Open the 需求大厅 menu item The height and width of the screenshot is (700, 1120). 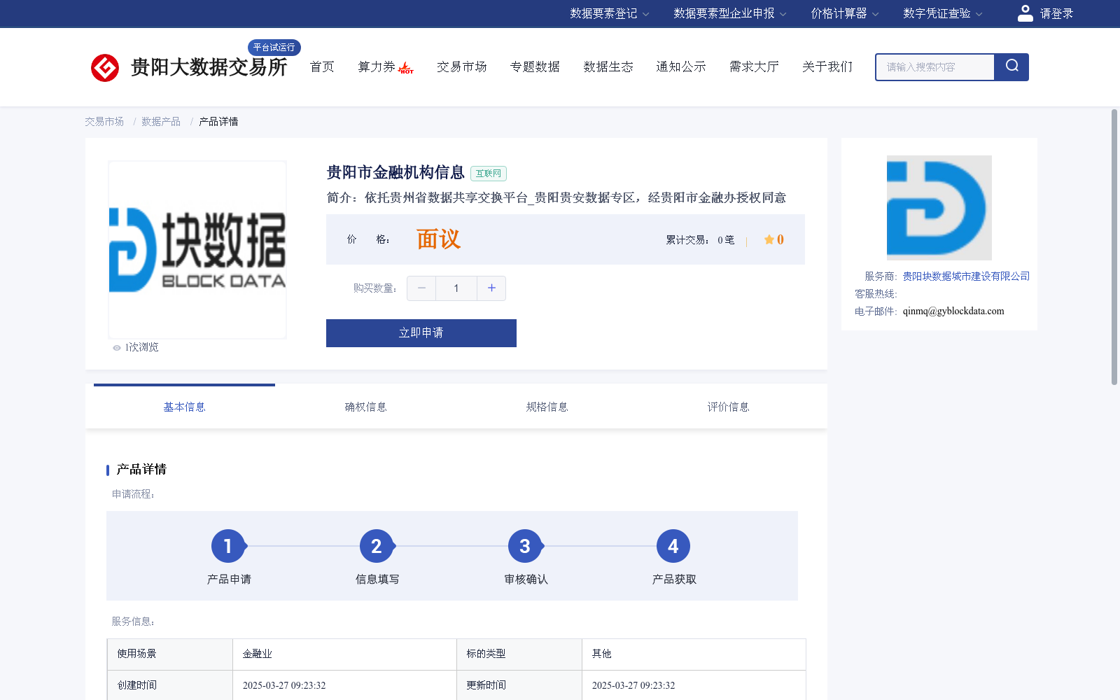tap(754, 66)
